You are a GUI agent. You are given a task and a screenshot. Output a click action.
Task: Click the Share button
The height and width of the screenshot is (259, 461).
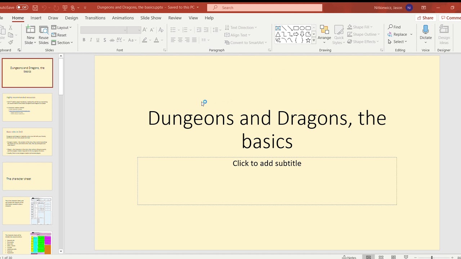(425, 18)
